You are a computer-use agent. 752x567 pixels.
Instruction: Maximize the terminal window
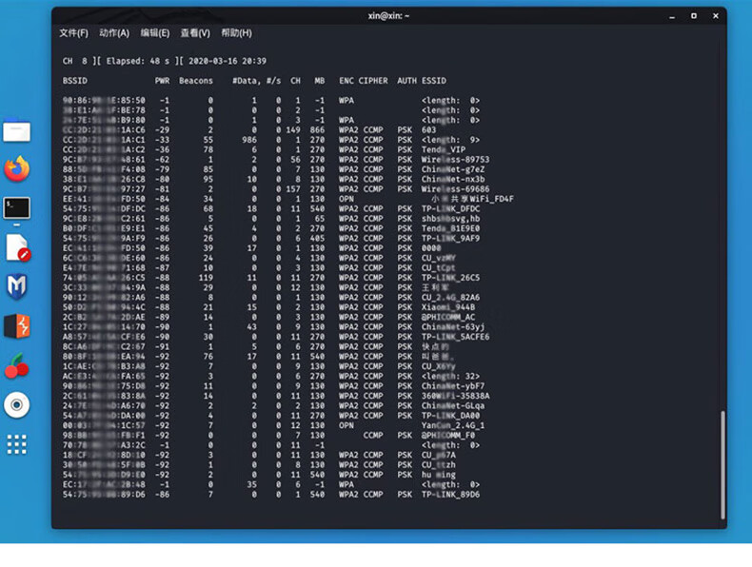pos(693,15)
